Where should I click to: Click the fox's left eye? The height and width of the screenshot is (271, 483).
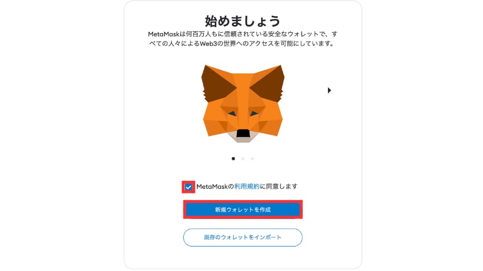pyautogui.click(x=232, y=113)
